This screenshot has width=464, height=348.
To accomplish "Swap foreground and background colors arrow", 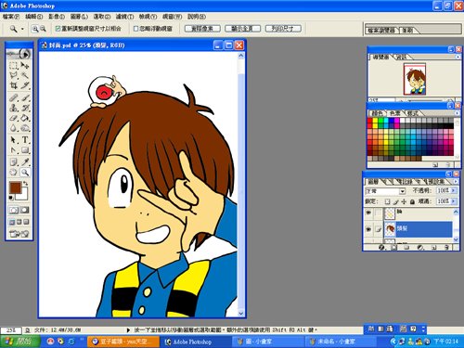I will coord(25,184).
